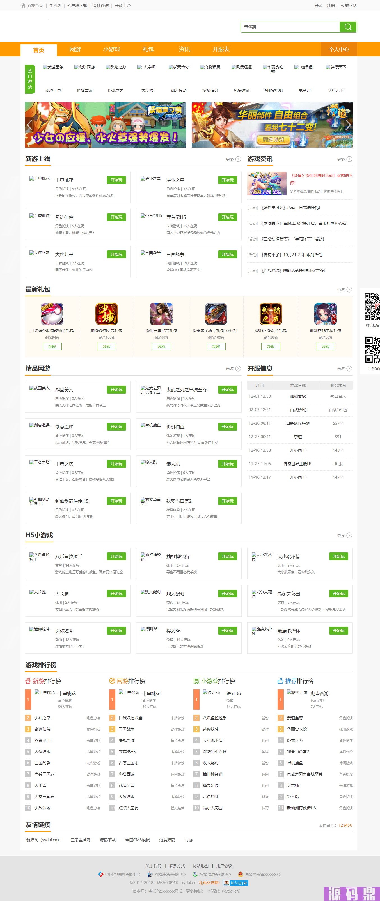Click the 战国美人 game icon
The image size is (380, 901).
click(x=39, y=388)
